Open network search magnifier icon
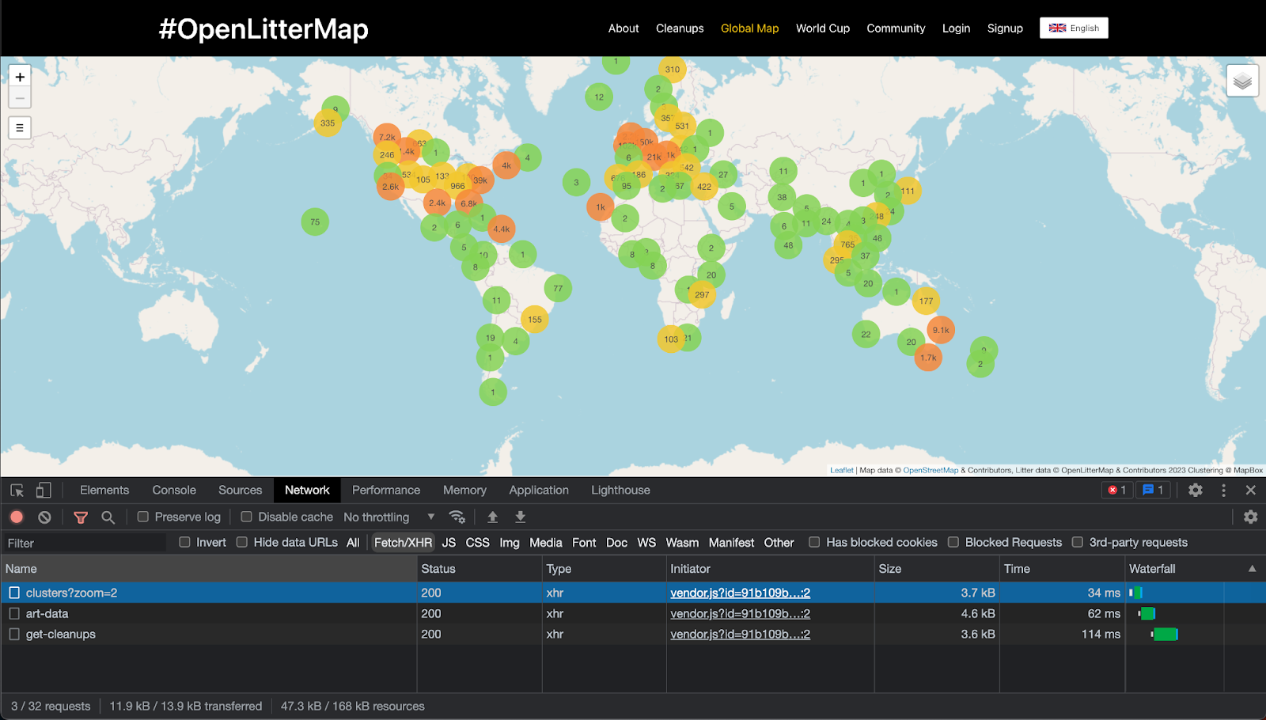This screenshot has height=720, width=1266. 108,517
